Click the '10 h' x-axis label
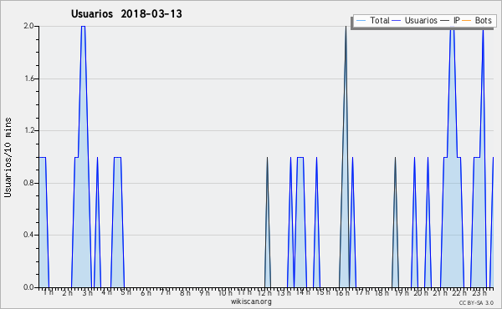Image resolution: width=502 pixels, height=309 pixels. coord(225,292)
